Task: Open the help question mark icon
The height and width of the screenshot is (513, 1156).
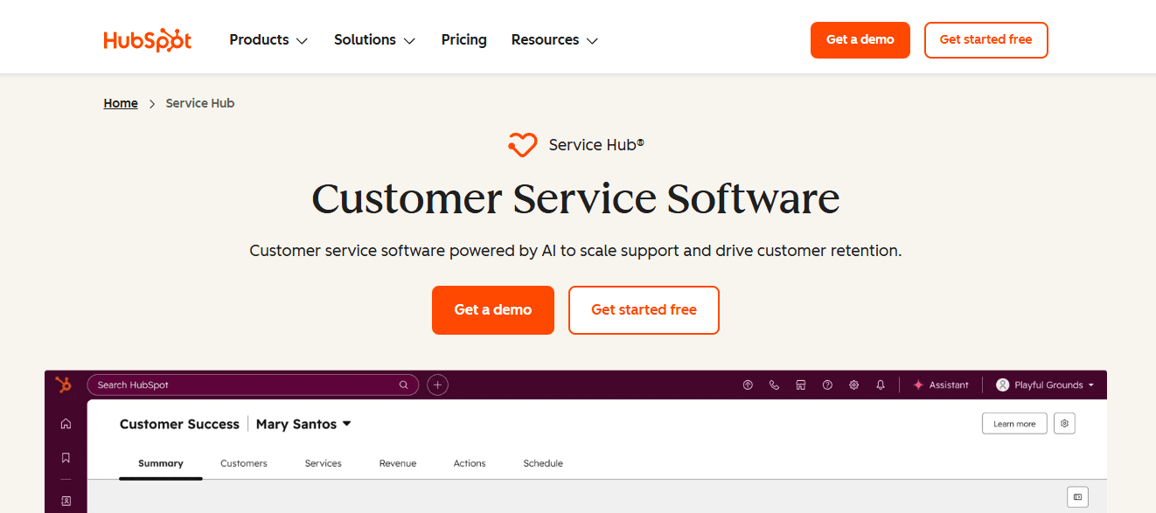Action: pyautogui.click(x=827, y=385)
